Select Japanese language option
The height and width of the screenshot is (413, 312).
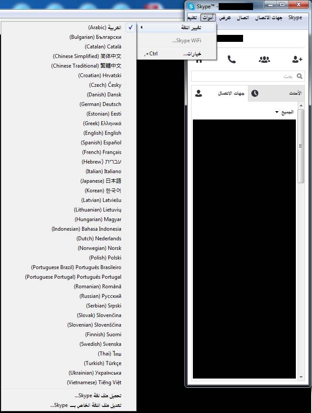69,181
